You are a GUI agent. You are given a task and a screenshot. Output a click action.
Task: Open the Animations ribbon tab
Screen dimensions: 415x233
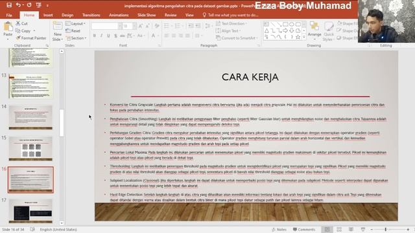click(x=119, y=15)
